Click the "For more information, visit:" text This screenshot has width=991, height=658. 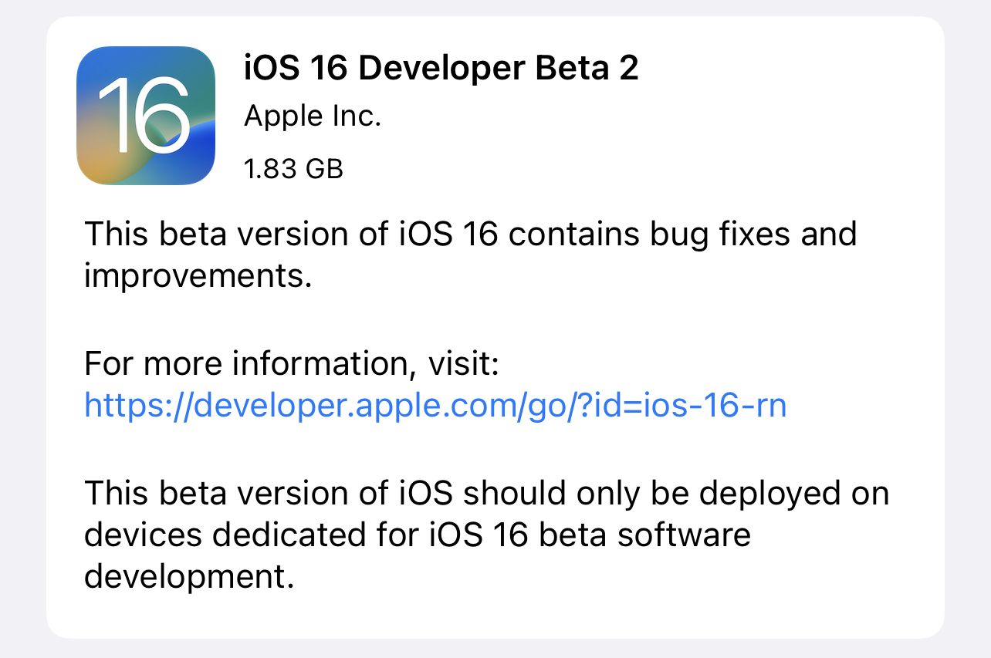click(x=292, y=363)
